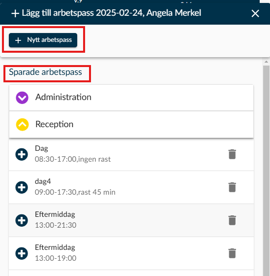Click the Sparade arbetspass heading

pyautogui.click(x=45, y=72)
